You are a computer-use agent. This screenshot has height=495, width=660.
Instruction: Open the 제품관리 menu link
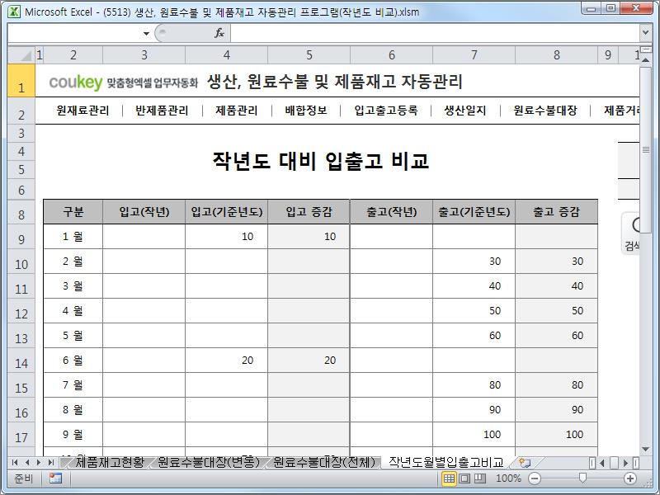[x=237, y=111]
